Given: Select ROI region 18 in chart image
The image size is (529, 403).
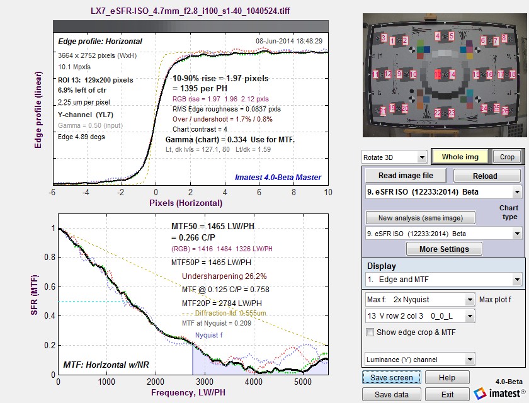Looking at the screenshot, I should pos(513,74).
